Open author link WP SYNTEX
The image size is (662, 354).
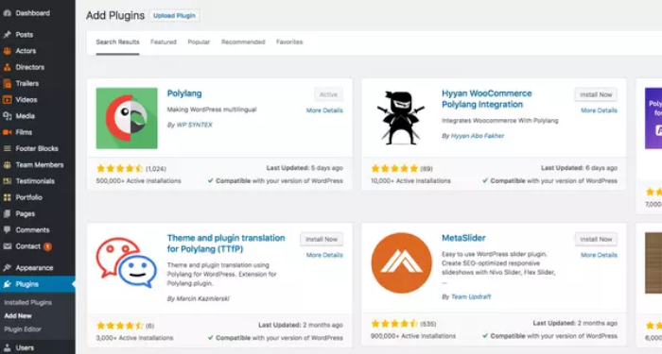pyautogui.click(x=194, y=125)
